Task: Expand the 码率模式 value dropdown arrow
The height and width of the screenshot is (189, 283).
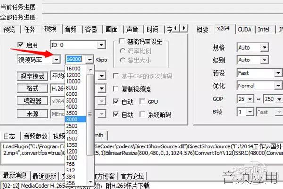Action: tap(102, 76)
